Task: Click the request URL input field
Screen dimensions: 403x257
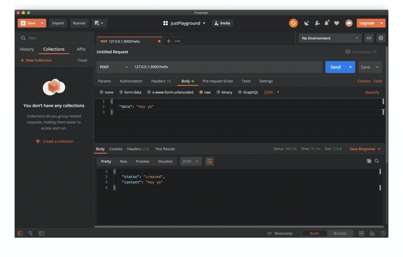Action: click(x=227, y=67)
